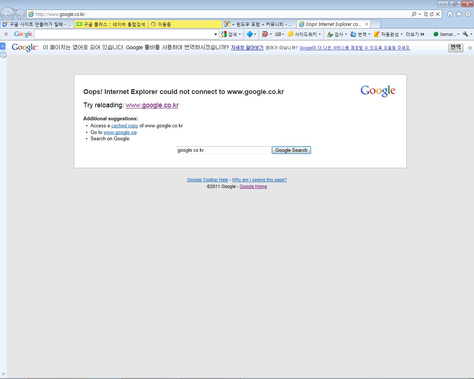Viewport: 474px width, 379px height.
Task: Click the 'Additional suggestions:' text
Action: tap(110, 119)
